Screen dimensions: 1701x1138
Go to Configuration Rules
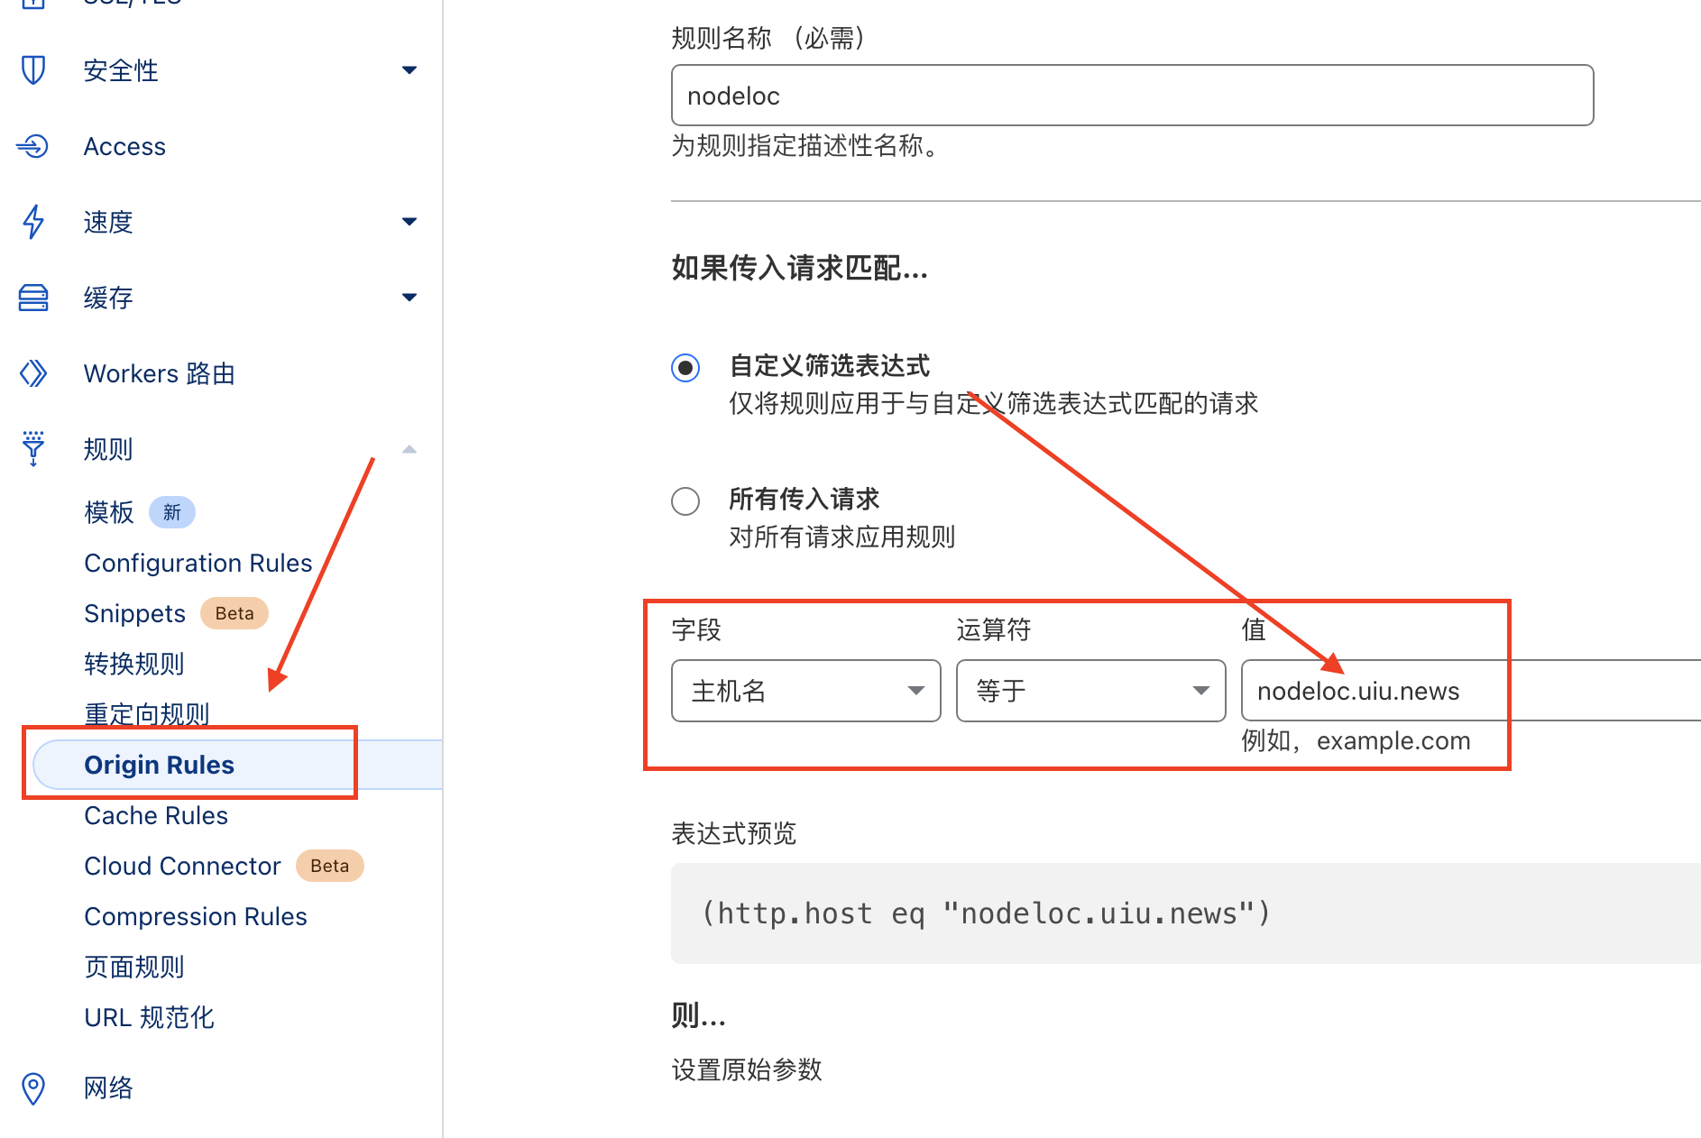(198, 563)
